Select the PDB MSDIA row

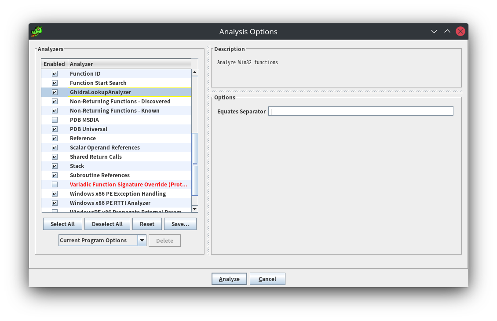116,120
